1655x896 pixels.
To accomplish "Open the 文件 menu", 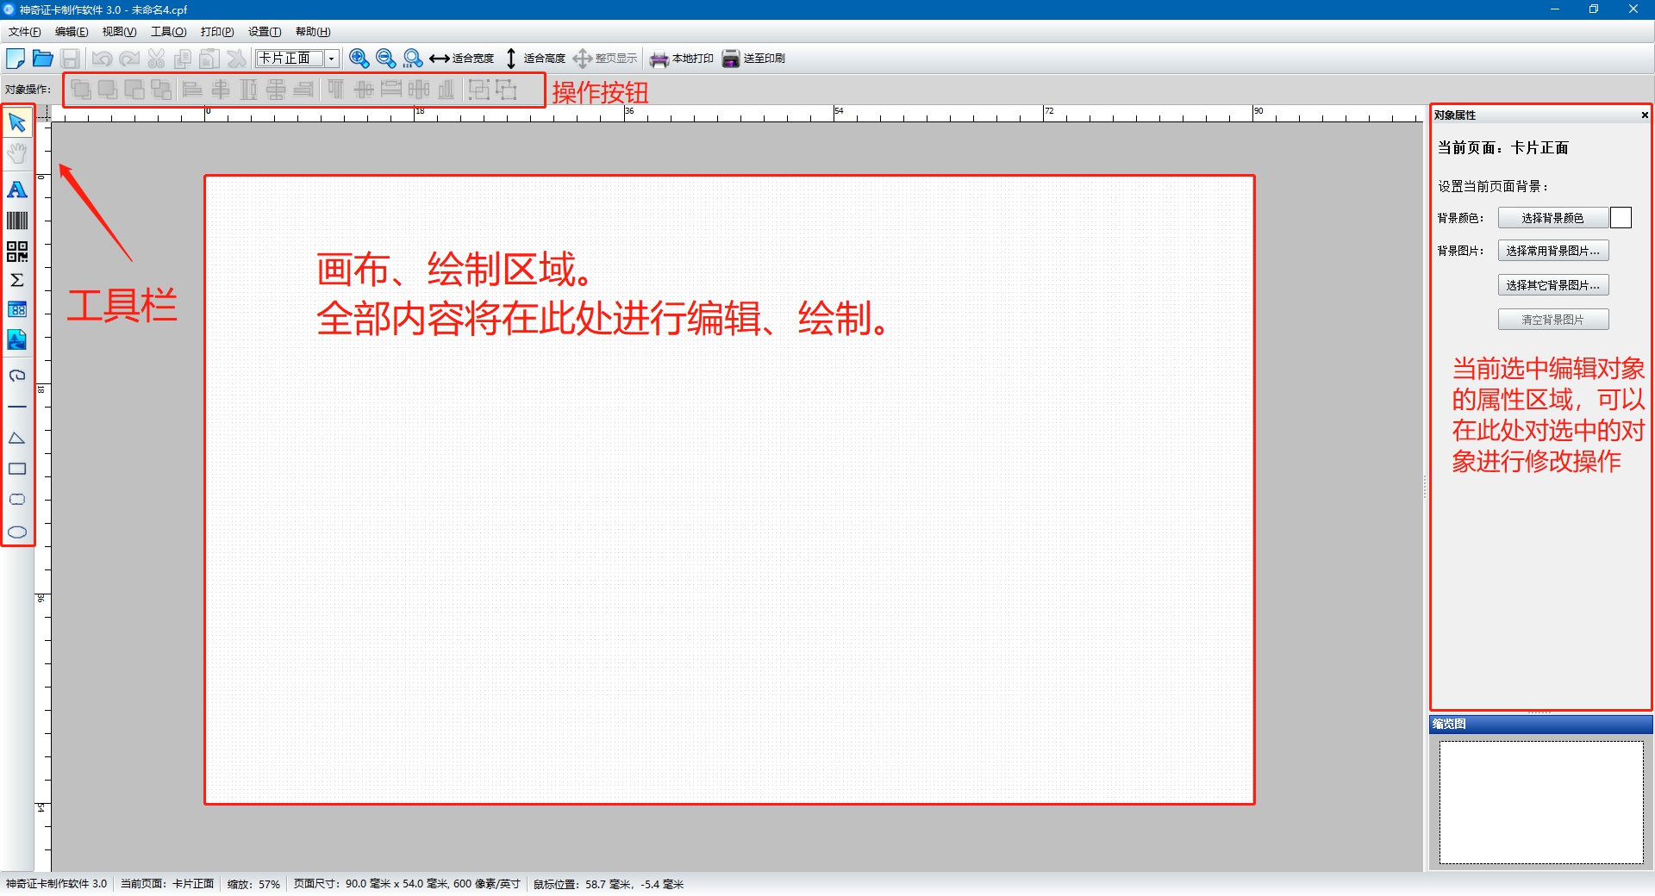I will click(x=23, y=31).
